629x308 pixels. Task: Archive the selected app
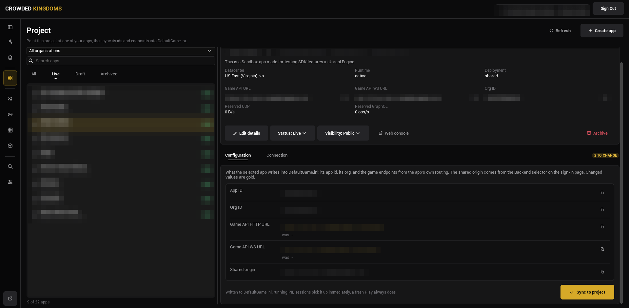tap(597, 133)
